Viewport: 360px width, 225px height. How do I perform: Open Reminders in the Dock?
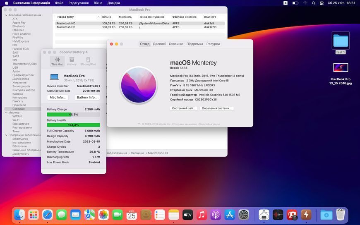pos(160,215)
